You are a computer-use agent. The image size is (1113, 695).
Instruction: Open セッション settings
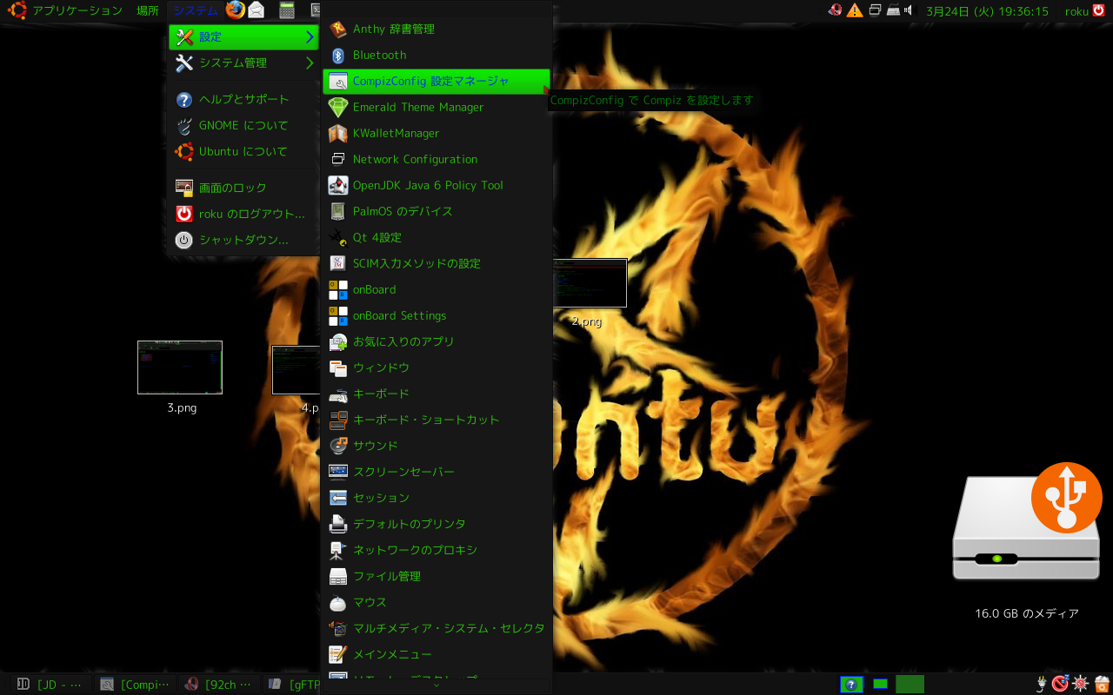[437, 499]
